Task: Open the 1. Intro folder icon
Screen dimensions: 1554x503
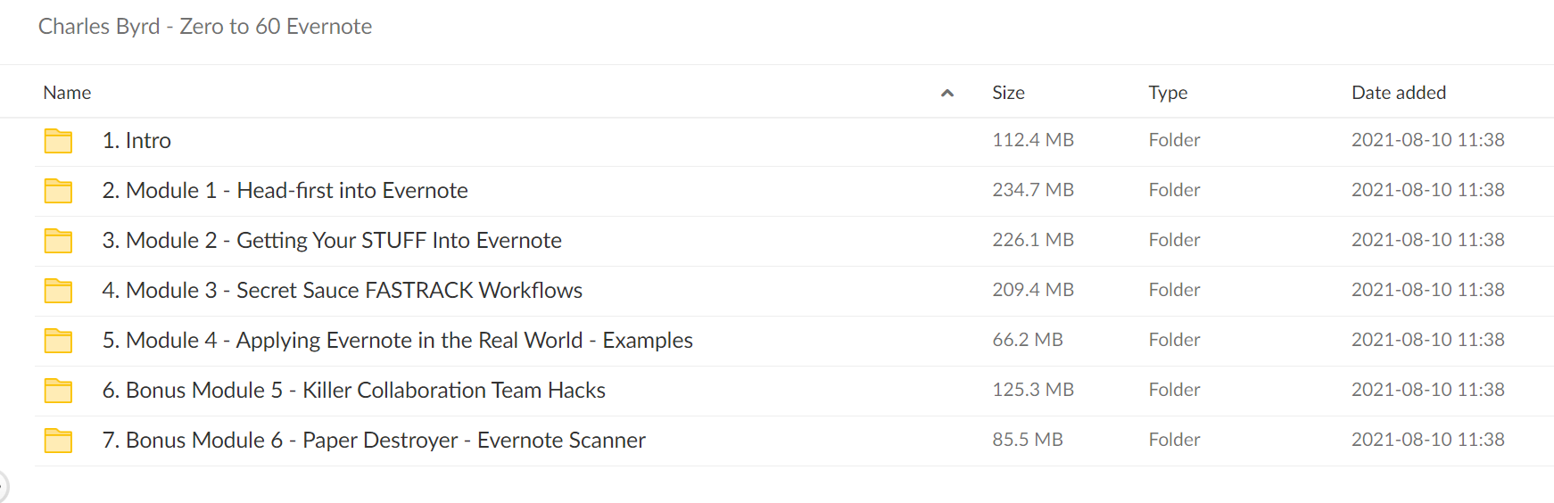Action: click(x=58, y=141)
